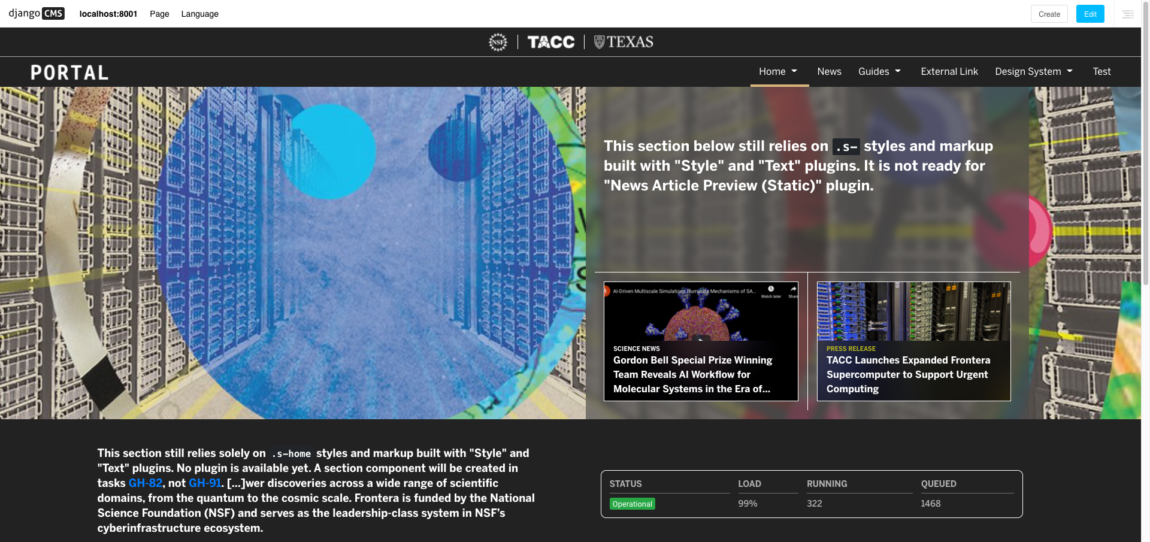Open TACC Launches Expanded Frontera article
The height and width of the screenshot is (542, 1150).
pyautogui.click(x=908, y=374)
